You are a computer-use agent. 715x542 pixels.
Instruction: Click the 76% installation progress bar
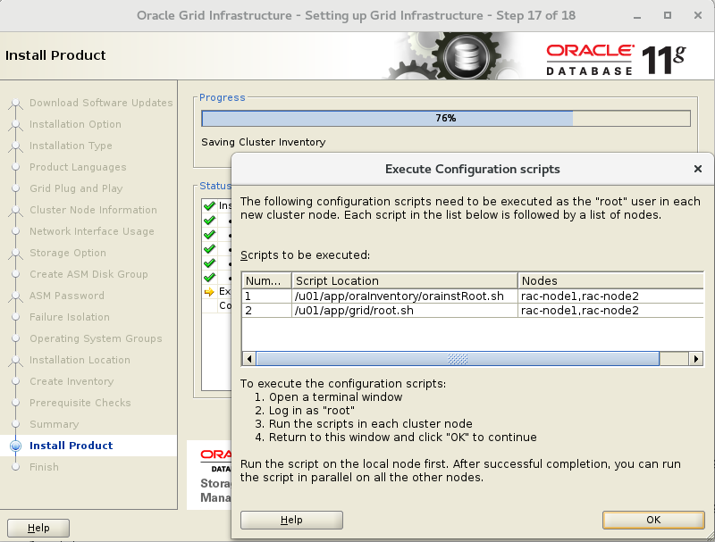click(x=445, y=119)
